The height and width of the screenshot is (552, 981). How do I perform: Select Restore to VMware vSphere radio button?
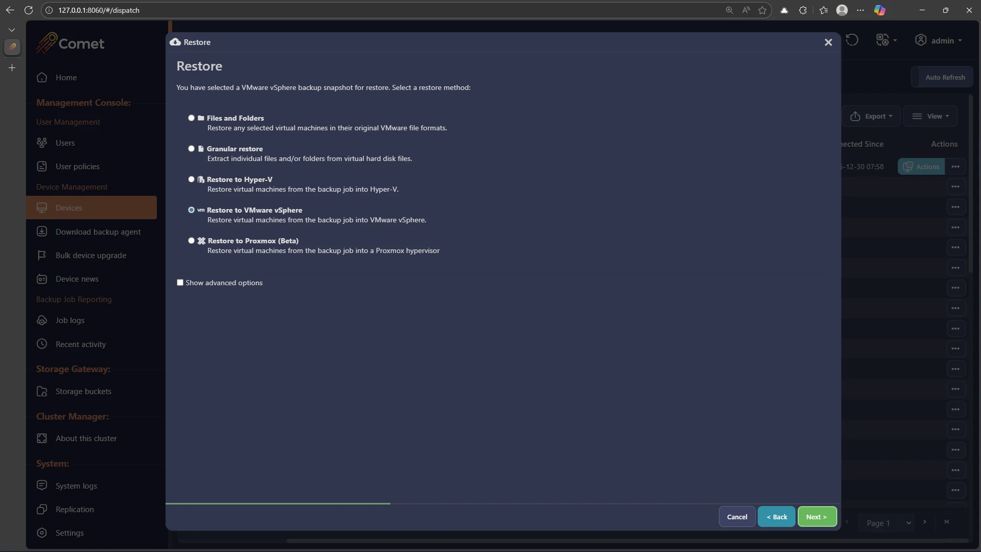(x=192, y=210)
